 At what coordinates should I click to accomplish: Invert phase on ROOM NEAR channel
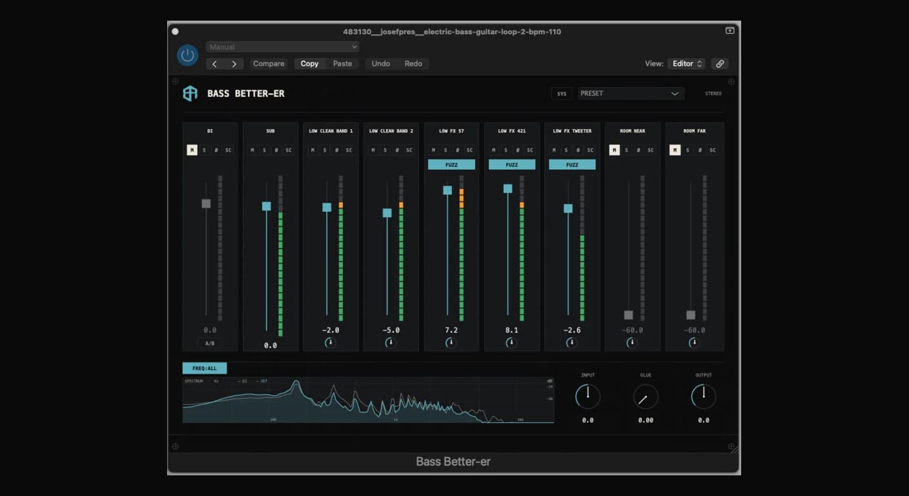638,150
